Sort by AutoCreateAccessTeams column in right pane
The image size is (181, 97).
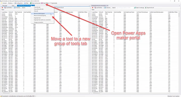(129, 12)
